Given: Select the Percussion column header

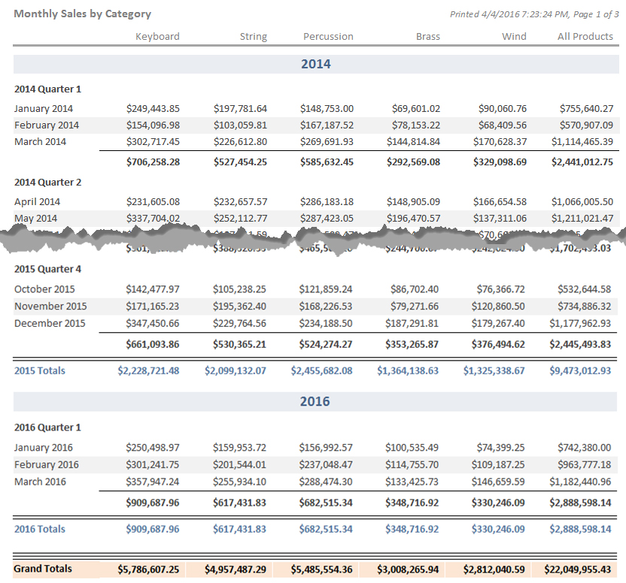Looking at the screenshot, I should point(328,36).
